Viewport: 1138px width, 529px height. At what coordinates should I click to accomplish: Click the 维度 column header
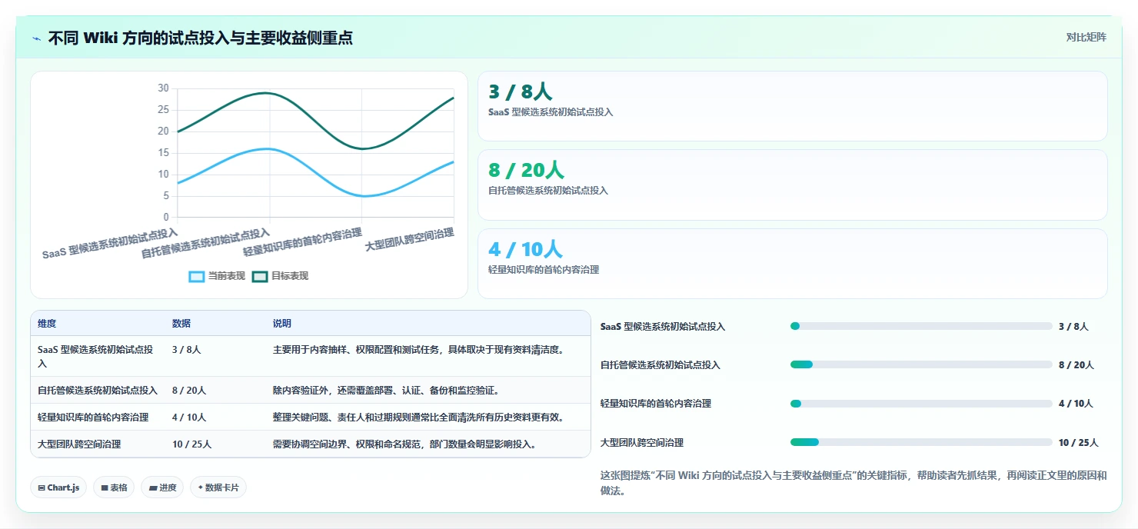(47, 324)
